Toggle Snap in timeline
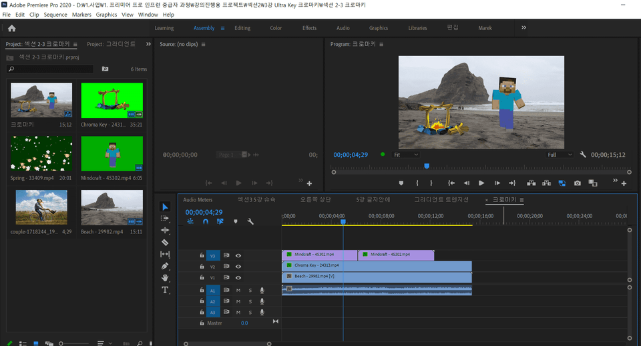Image resolution: width=641 pixels, height=346 pixels. coord(206,221)
